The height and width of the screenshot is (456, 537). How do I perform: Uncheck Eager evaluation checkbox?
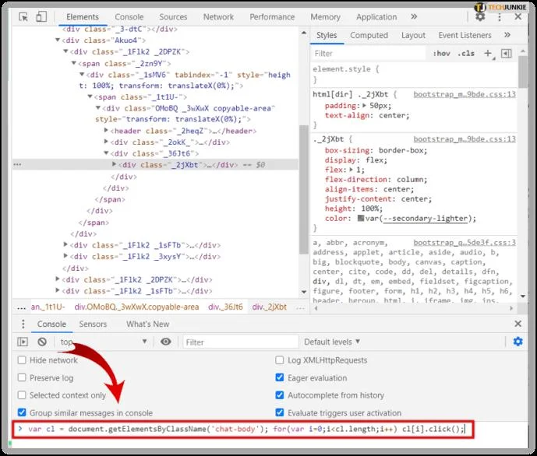pyautogui.click(x=280, y=377)
